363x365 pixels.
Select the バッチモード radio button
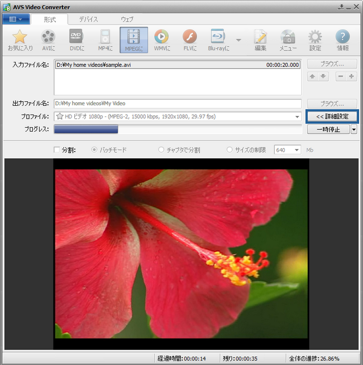94,150
